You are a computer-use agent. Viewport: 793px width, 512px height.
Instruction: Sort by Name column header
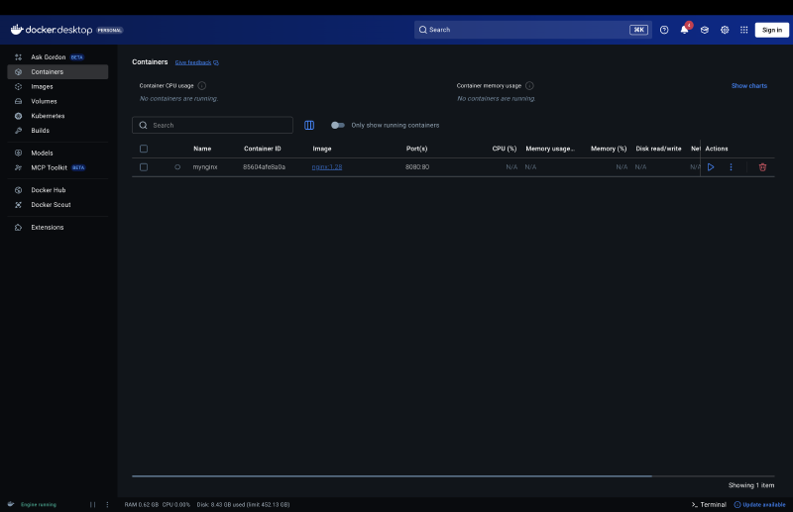coord(202,149)
